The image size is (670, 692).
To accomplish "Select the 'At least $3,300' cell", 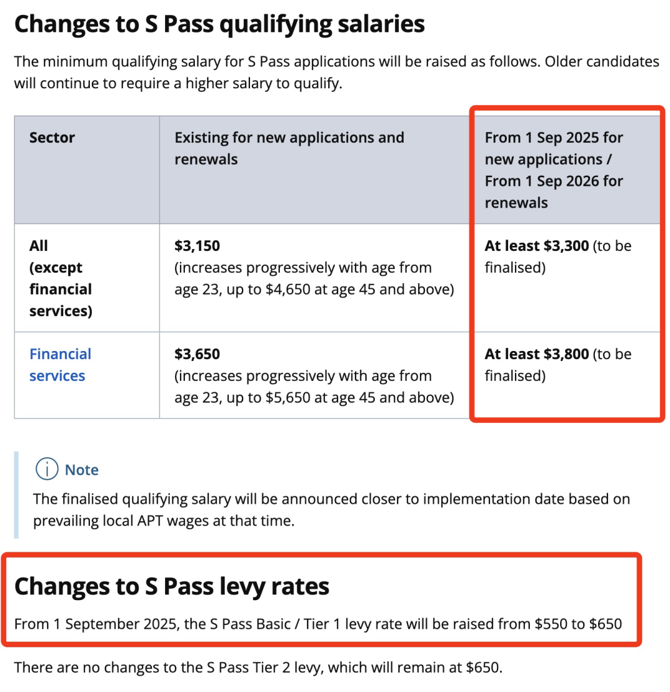I will click(x=536, y=246).
